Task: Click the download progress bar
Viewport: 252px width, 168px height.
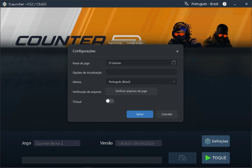Action: [92, 160]
